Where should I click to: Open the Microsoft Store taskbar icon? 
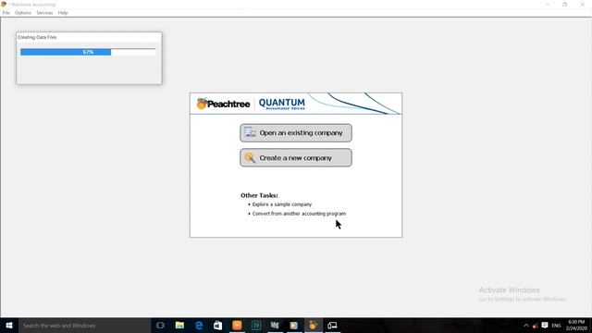tap(218, 326)
